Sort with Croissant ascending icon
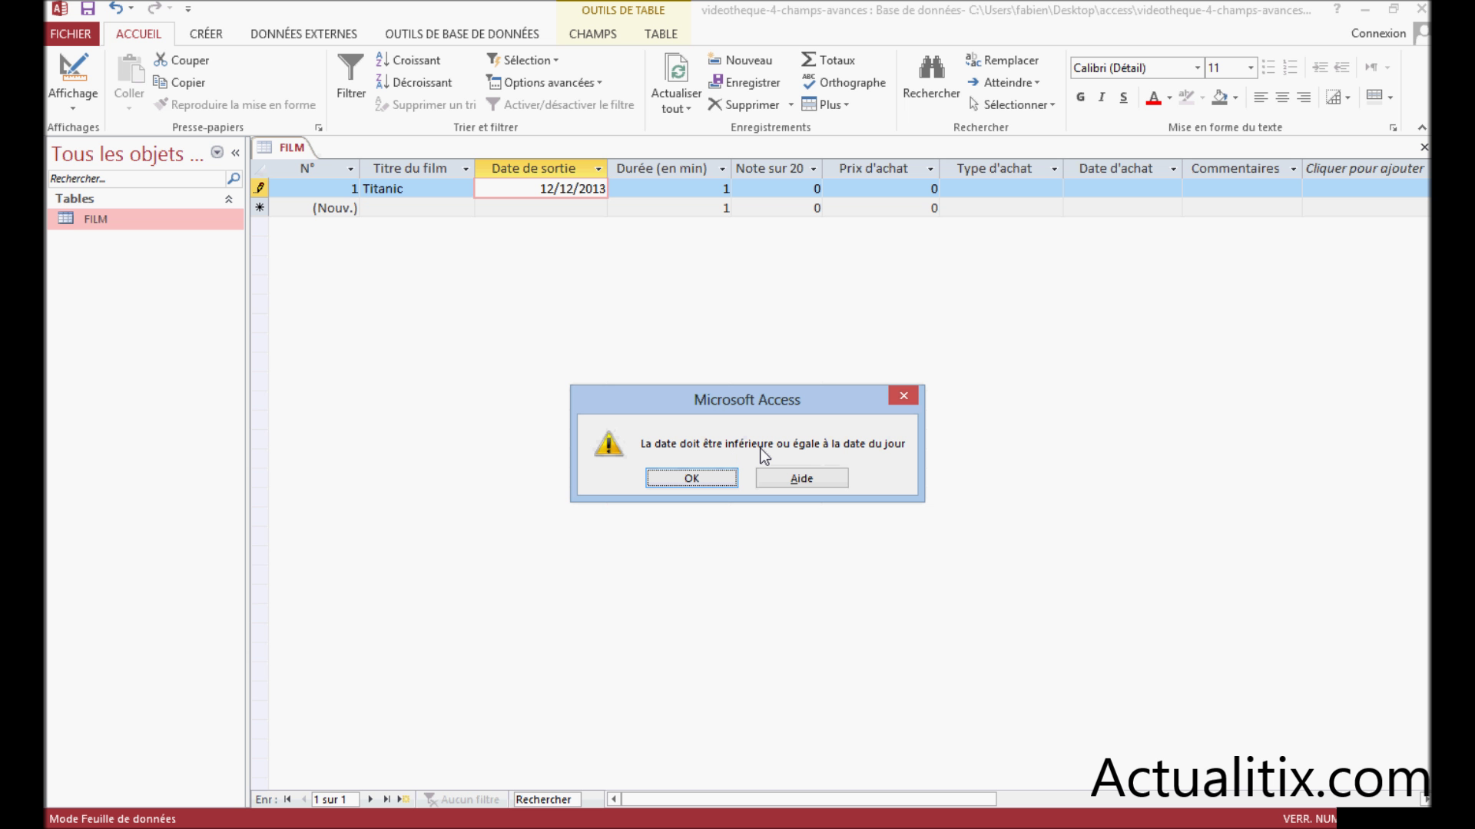 (x=383, y=60)
